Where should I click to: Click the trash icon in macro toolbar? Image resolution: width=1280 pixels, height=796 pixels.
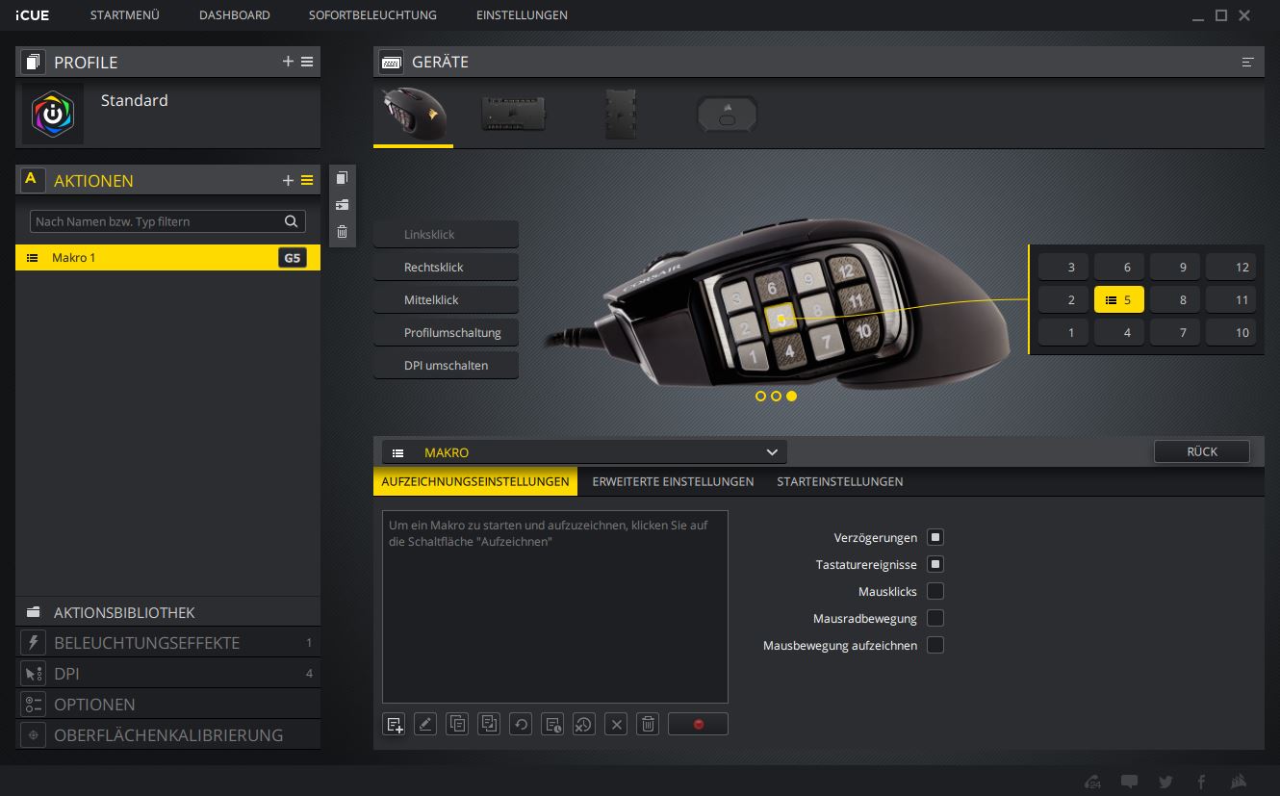[x=648, y=725]
